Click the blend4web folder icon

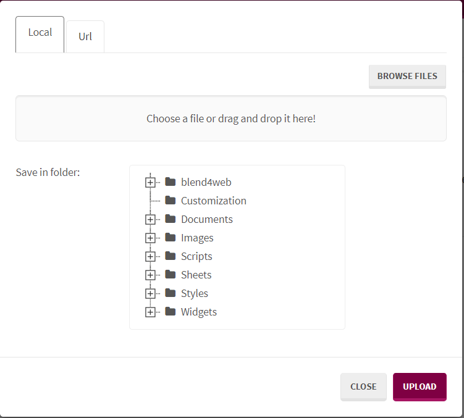pyautogui.click(x=171, y=182)
